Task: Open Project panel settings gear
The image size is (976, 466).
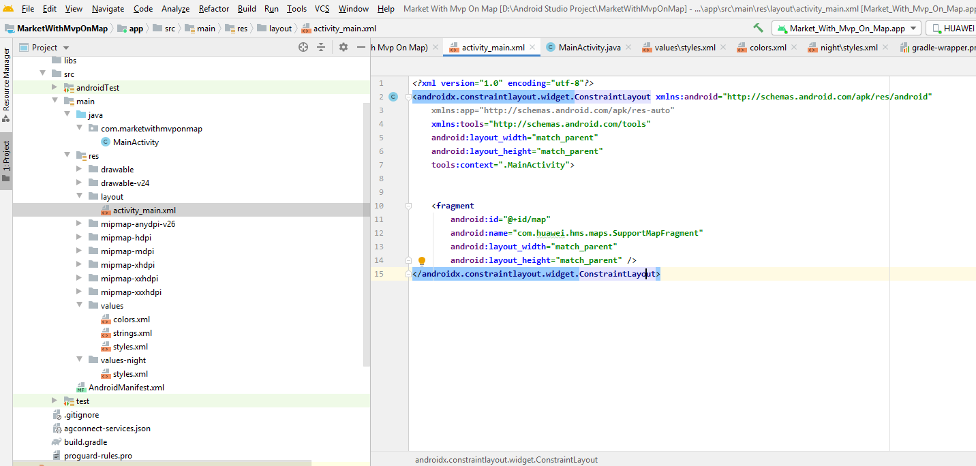Action: 344,47
